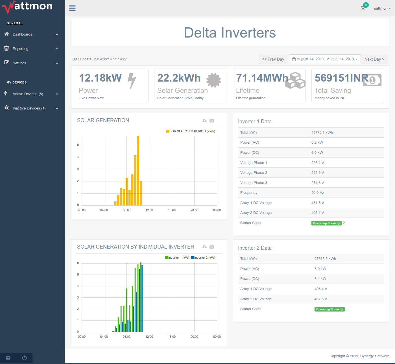Click camera icon on Individual Inverter chart
This screenshot has height=364, width=395.
tap(212, 247)
